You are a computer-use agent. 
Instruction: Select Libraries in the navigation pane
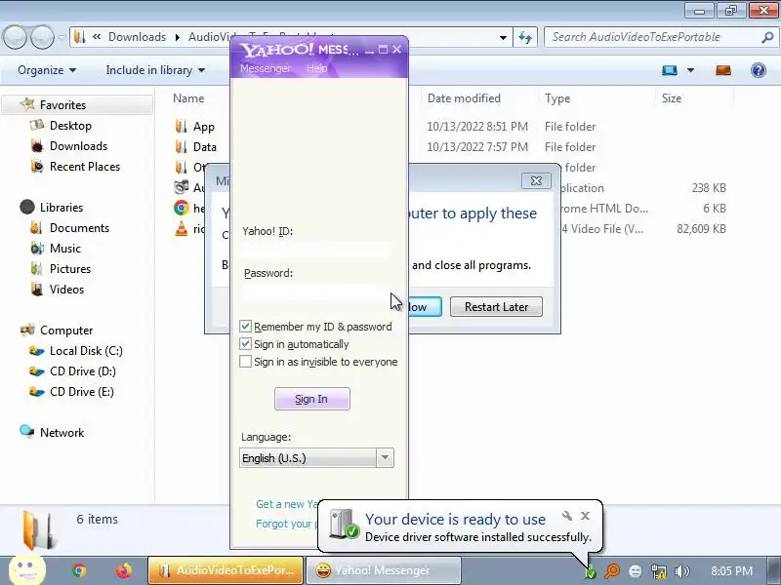click(62, 207)
